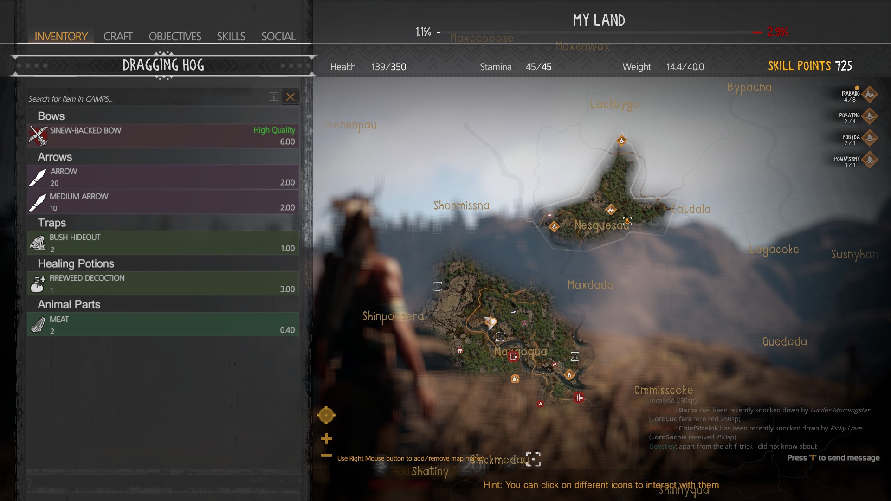
Task: Click the red tent marker at map bottom
Action: [541, 404]
